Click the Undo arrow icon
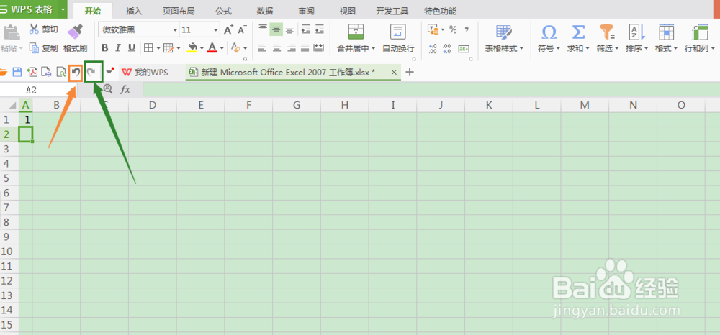 tap(76, 72)
